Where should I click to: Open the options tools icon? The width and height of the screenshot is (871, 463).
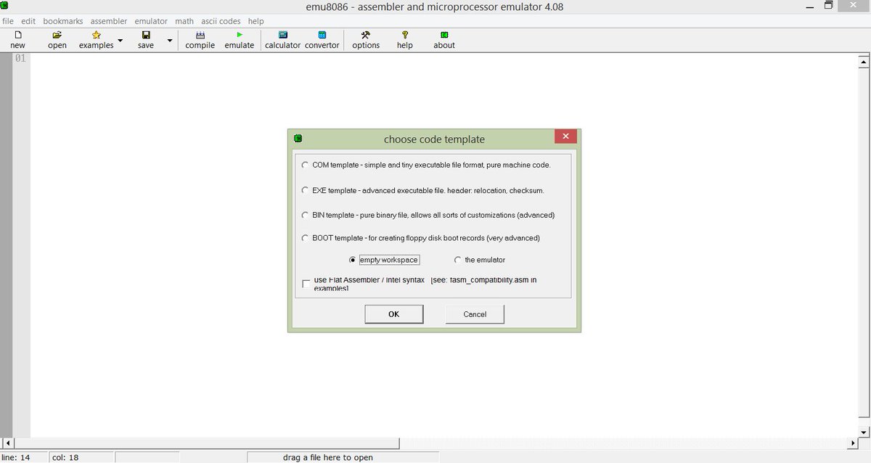366,35
